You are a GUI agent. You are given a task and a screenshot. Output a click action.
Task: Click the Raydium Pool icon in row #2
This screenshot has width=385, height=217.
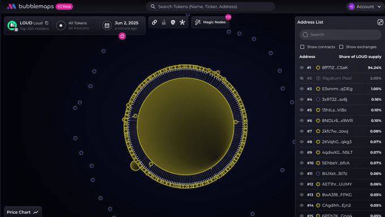click(x=318, y=78)
